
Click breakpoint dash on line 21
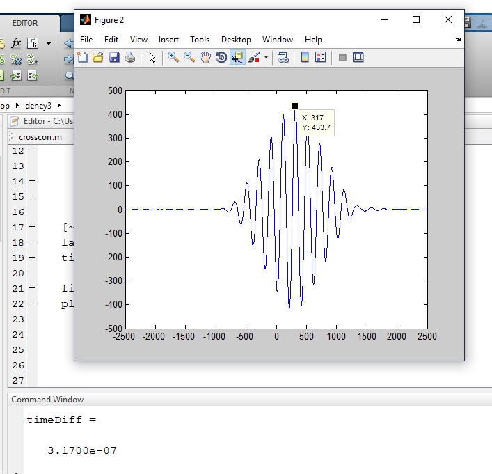pos(32,288)
